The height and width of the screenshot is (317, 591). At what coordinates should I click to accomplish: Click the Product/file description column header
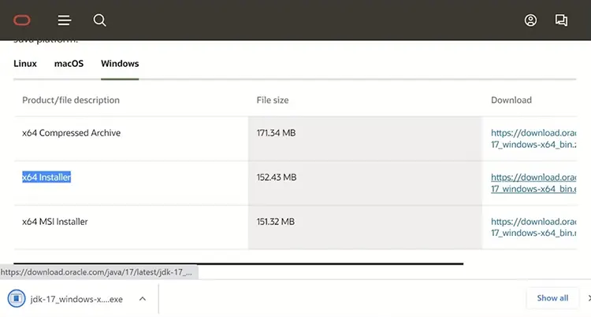pos(71,100)
